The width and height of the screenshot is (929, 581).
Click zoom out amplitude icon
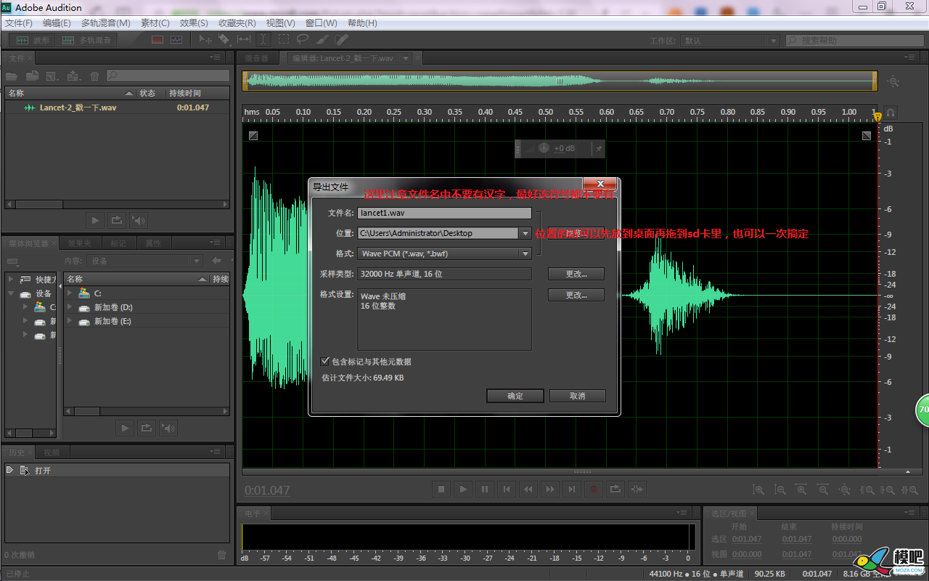[x=780, y=490]
